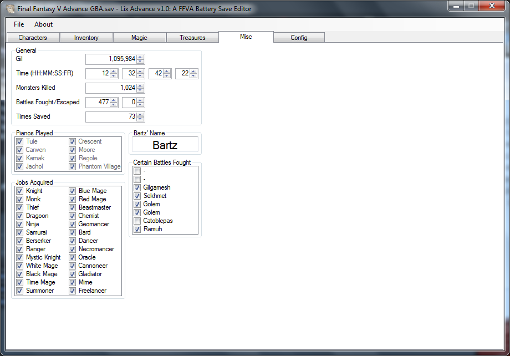Uncheck the Red Mage job

pyautogui.click(x=72, y=199)
